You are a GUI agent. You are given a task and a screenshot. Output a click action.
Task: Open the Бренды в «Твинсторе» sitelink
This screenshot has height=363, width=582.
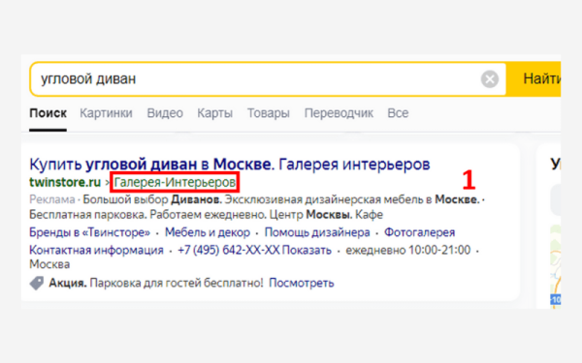90,232
